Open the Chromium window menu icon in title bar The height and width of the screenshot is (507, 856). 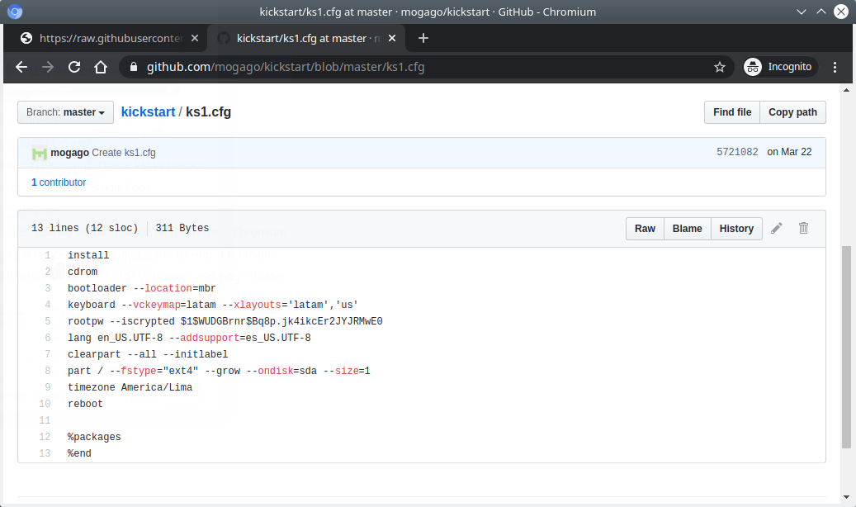click(15, 12)
